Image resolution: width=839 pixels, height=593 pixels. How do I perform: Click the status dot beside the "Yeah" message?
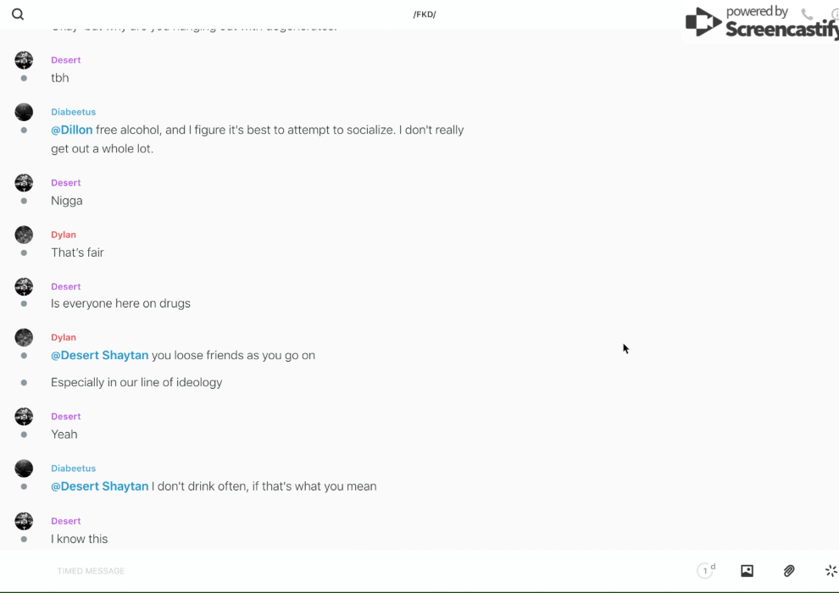[x=24, y=435]
